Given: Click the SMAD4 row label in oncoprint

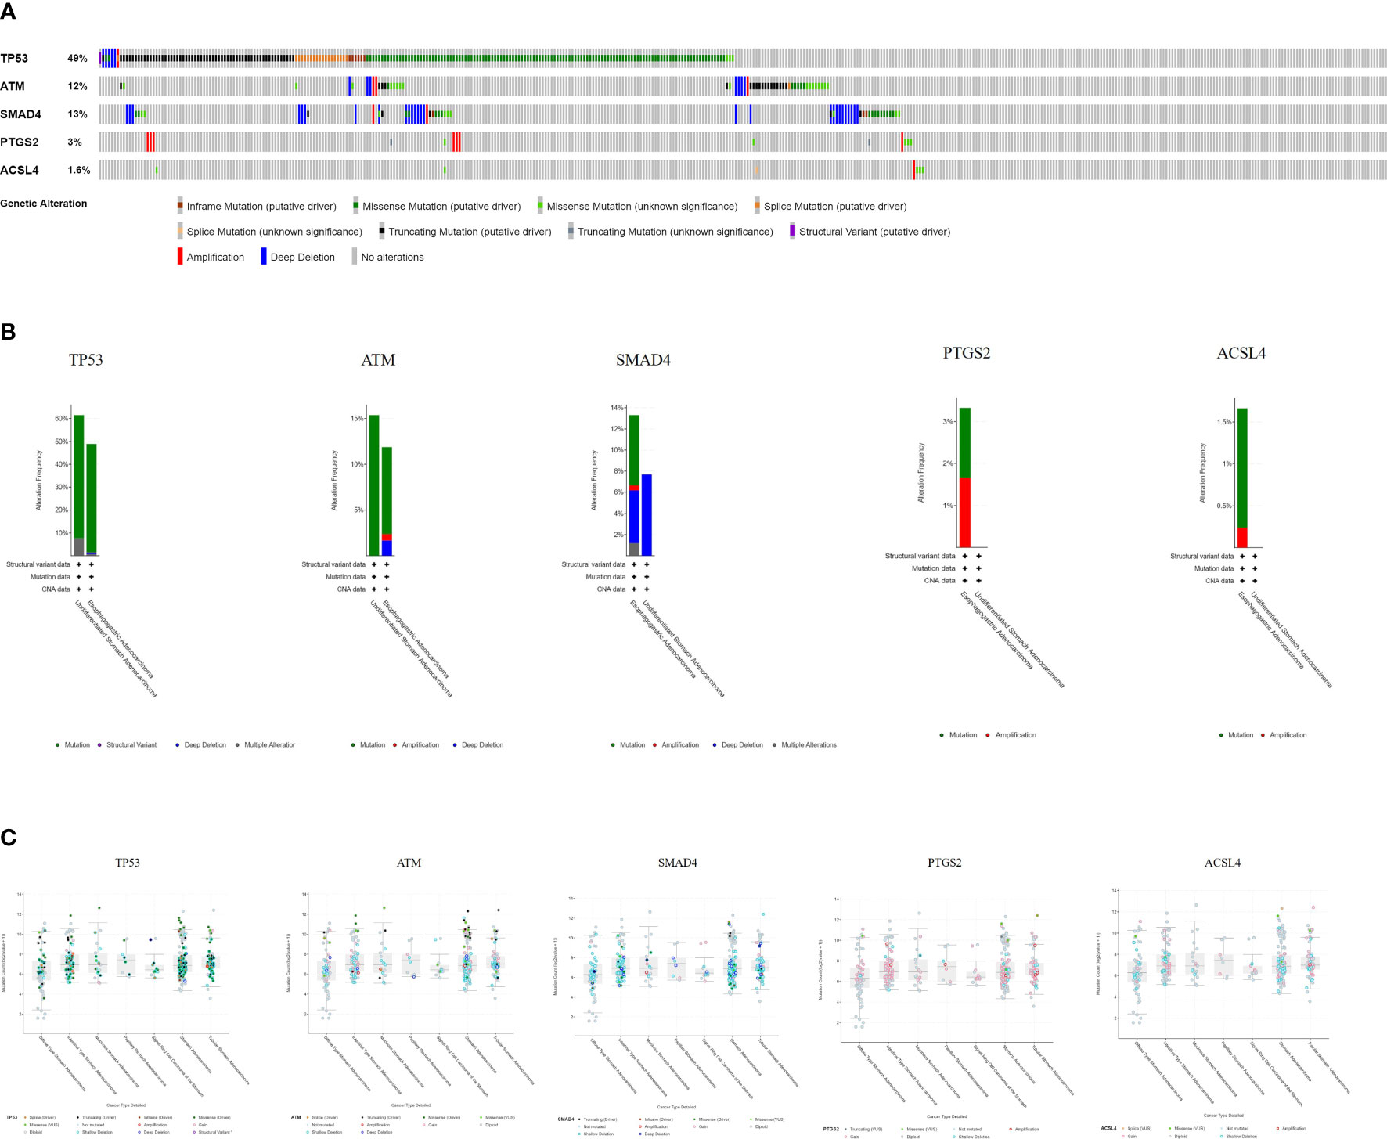Looking at the screenshot, I should (x=20, y=114).
